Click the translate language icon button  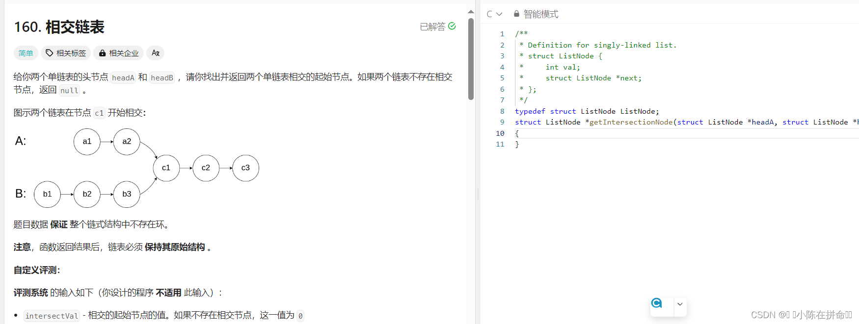pos(156,53)
